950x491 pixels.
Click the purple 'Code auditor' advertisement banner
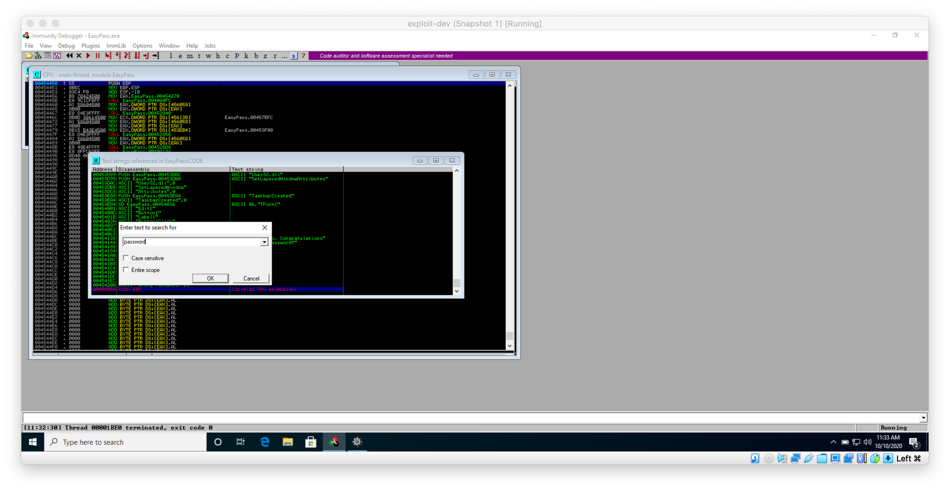pos(618,56)
